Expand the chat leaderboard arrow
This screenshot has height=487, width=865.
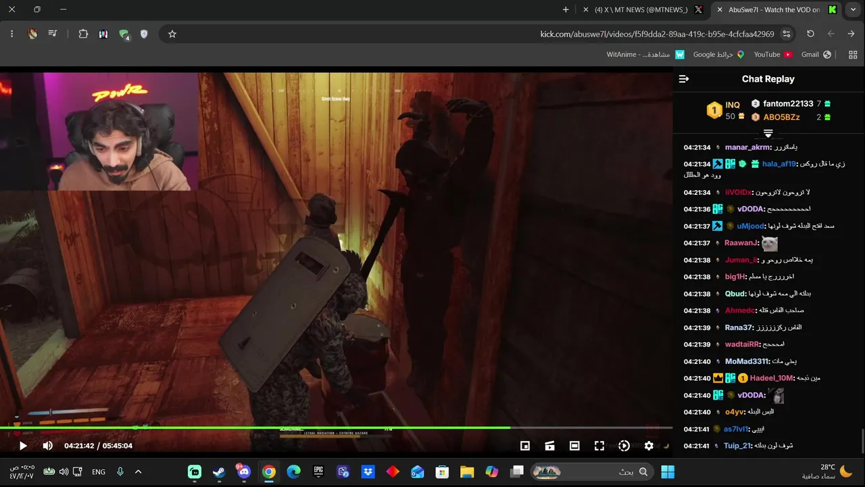point(768,134)
